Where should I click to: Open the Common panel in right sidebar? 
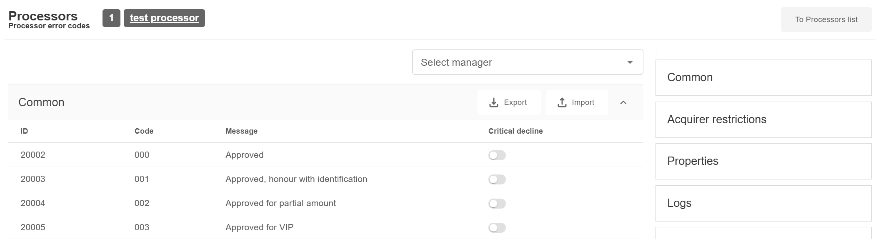763,77
